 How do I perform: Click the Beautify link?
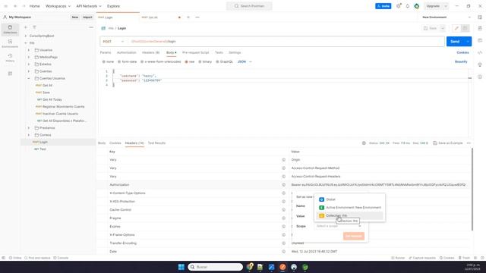pyautogui.click(x=461, y=62)
